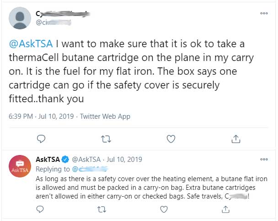Image resolution: width=278 pixels, height=221 pixels.
Task: Share the AskTSA reply tweet
Action: click(x=225, y=209)
